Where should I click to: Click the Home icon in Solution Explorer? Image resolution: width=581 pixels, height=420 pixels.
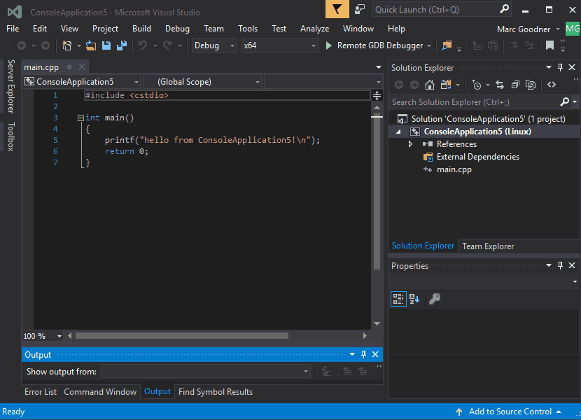tap(430, 85)
